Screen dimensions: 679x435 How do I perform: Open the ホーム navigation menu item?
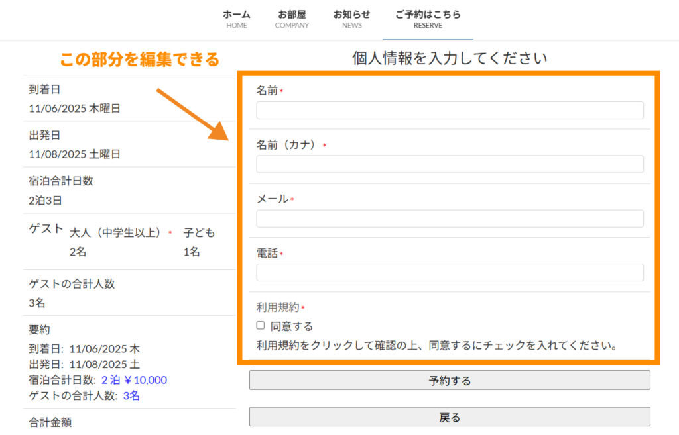[x=236, y=19]
